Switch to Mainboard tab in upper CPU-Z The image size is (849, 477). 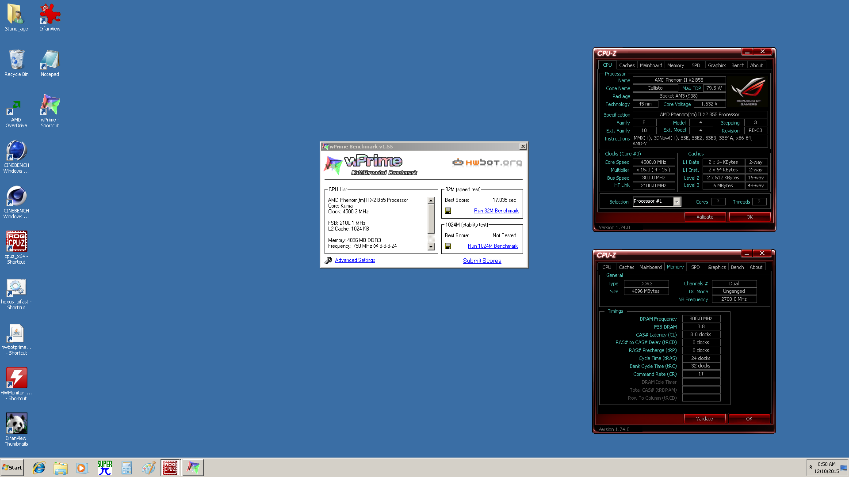[x=651, y=65]
